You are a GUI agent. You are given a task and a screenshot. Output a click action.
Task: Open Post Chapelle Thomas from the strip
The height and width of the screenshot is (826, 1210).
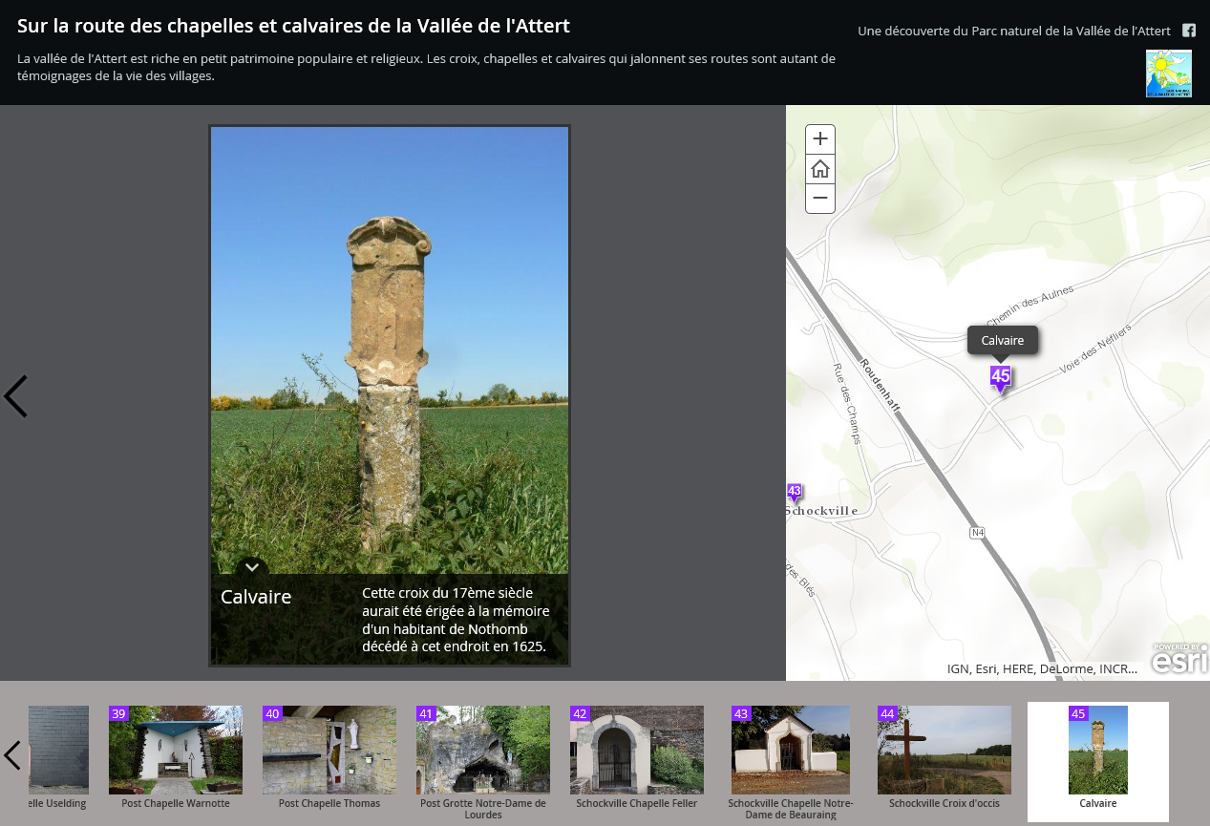click(329, 750)
